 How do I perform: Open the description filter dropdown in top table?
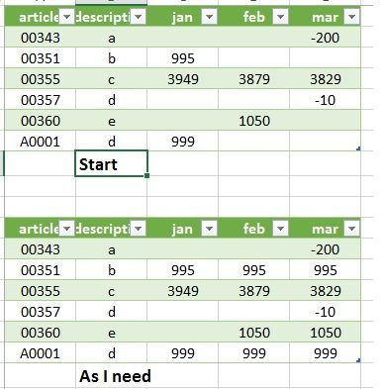[139, 17]
